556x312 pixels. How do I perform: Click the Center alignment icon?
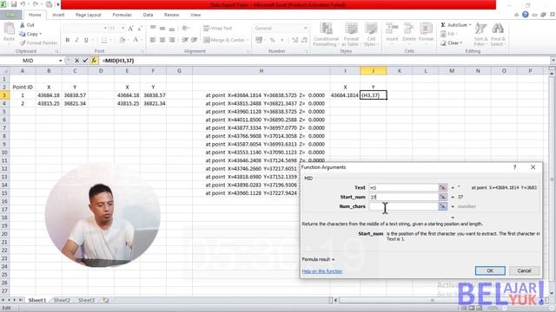click(x=162, y=40)
